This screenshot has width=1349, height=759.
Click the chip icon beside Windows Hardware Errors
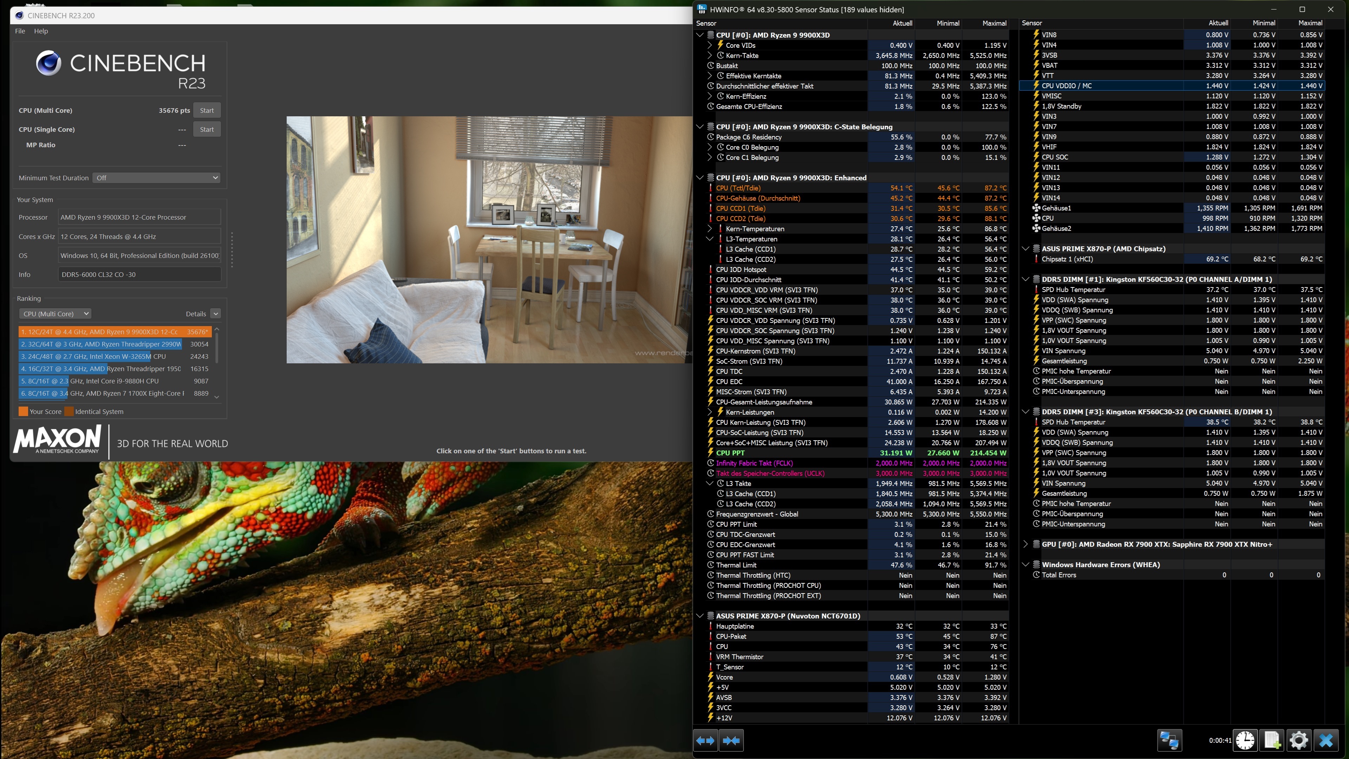click(x=1036, y=565)
